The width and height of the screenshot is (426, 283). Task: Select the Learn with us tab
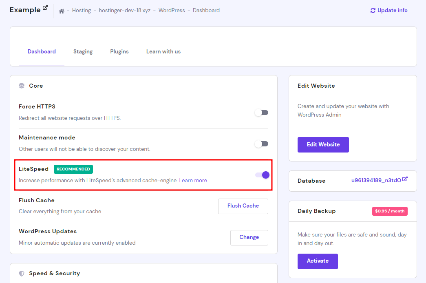pyautogui.click(x=163, y=51)
